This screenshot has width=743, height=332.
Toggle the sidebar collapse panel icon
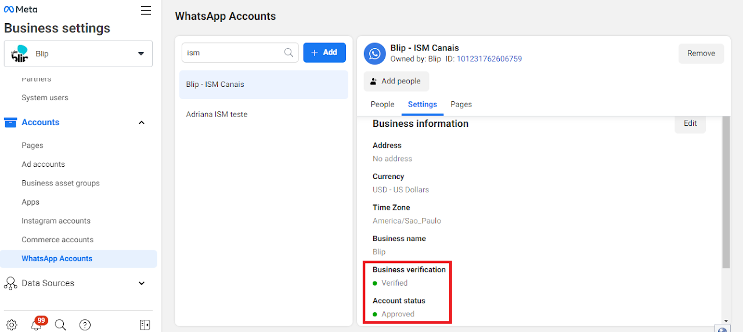145,325
